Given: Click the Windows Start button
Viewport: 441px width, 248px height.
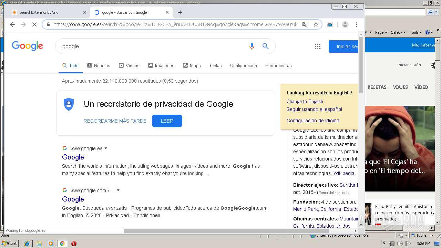Looking at the screenshot, I should coord(10,243).
